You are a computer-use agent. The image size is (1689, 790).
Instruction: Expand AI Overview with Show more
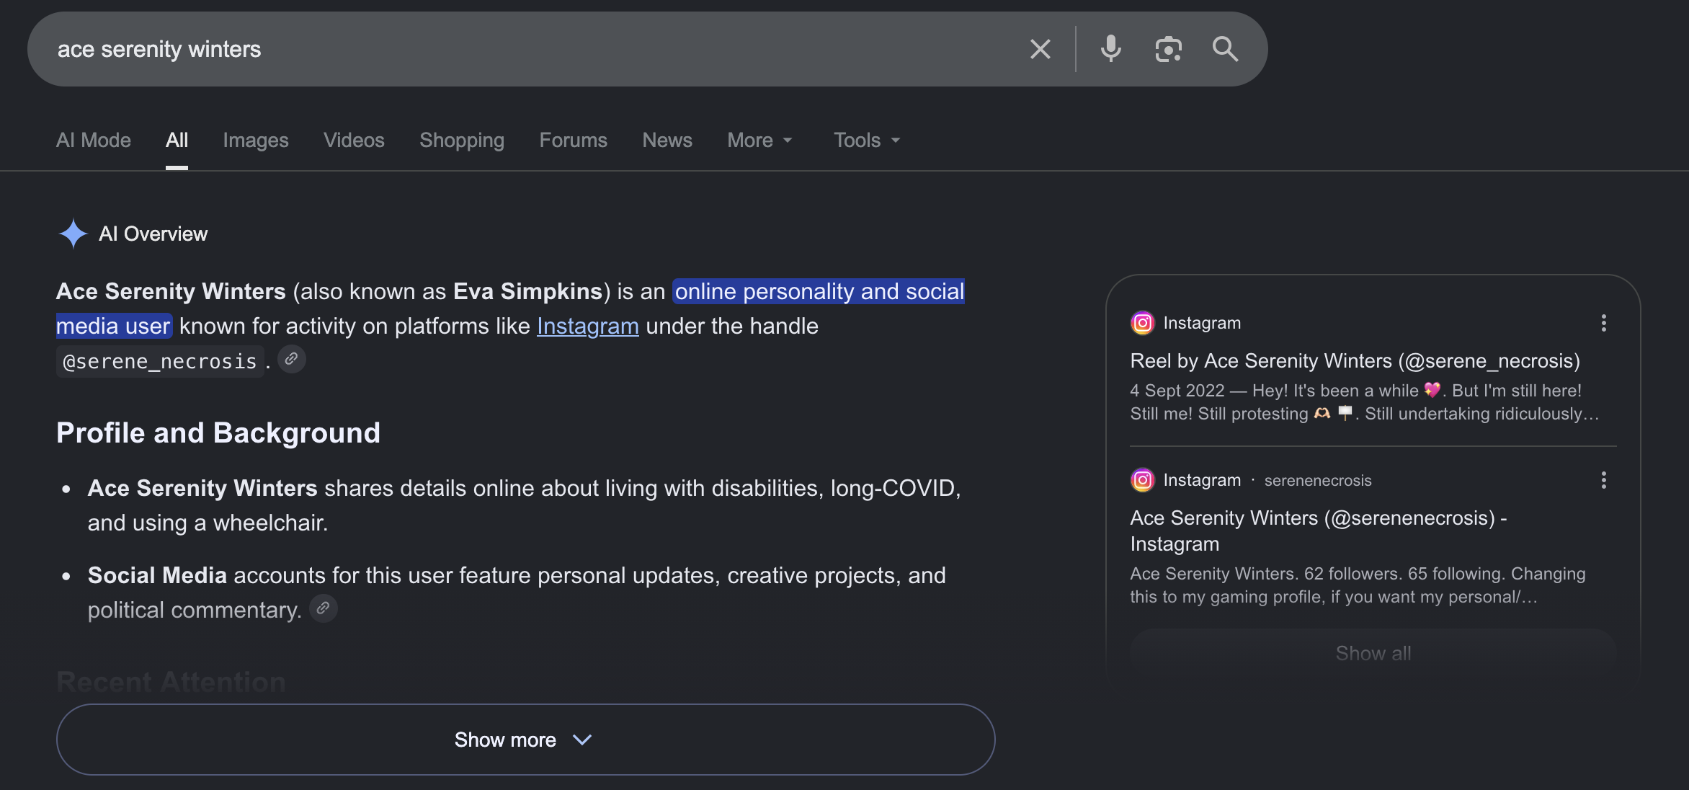click(x=525, y=740)
